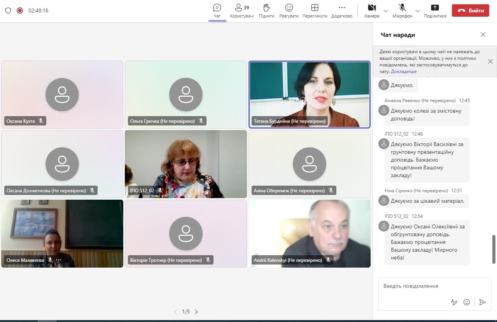Show the Користувачі participants list
The width and height of the screenshot is (497, 322).
(241, 10)
